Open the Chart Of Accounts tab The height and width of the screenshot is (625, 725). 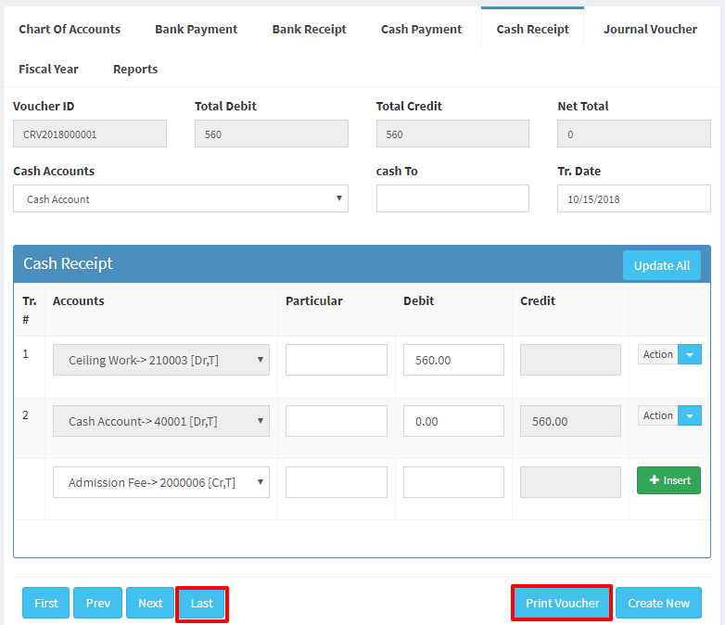tap(70, 29)
